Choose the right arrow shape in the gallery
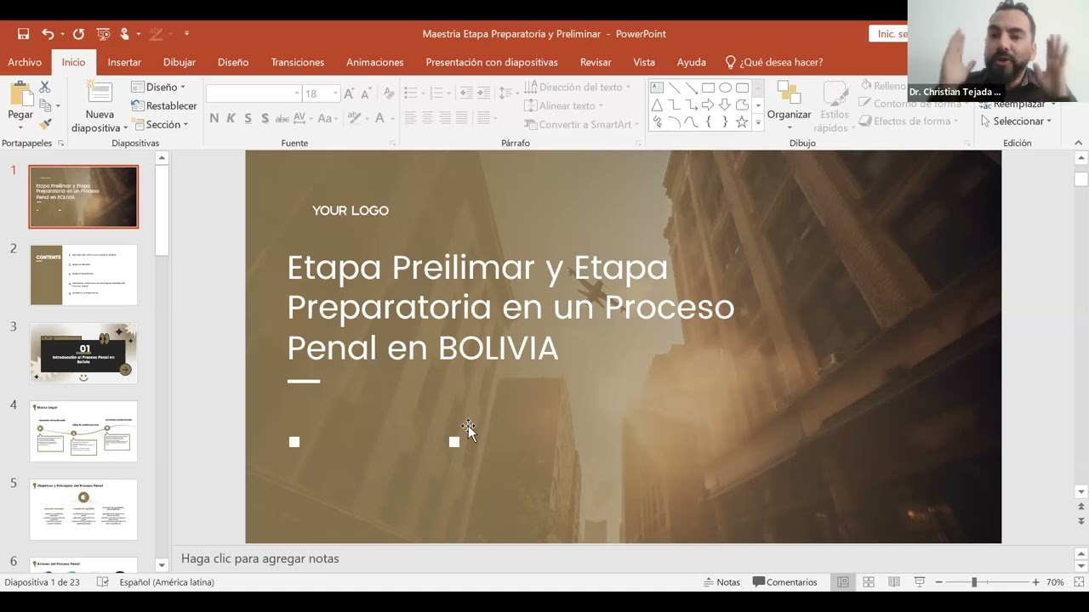This screenshot has height=612, width=1089. (708, 105)
